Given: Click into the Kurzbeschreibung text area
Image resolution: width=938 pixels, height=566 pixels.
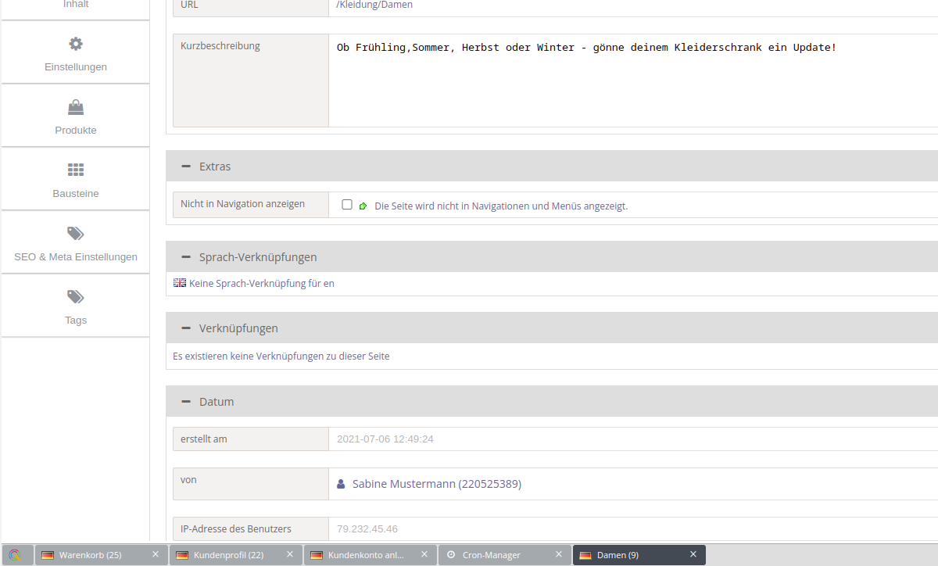Looking at the screenshot, I should tap(625, 86).
